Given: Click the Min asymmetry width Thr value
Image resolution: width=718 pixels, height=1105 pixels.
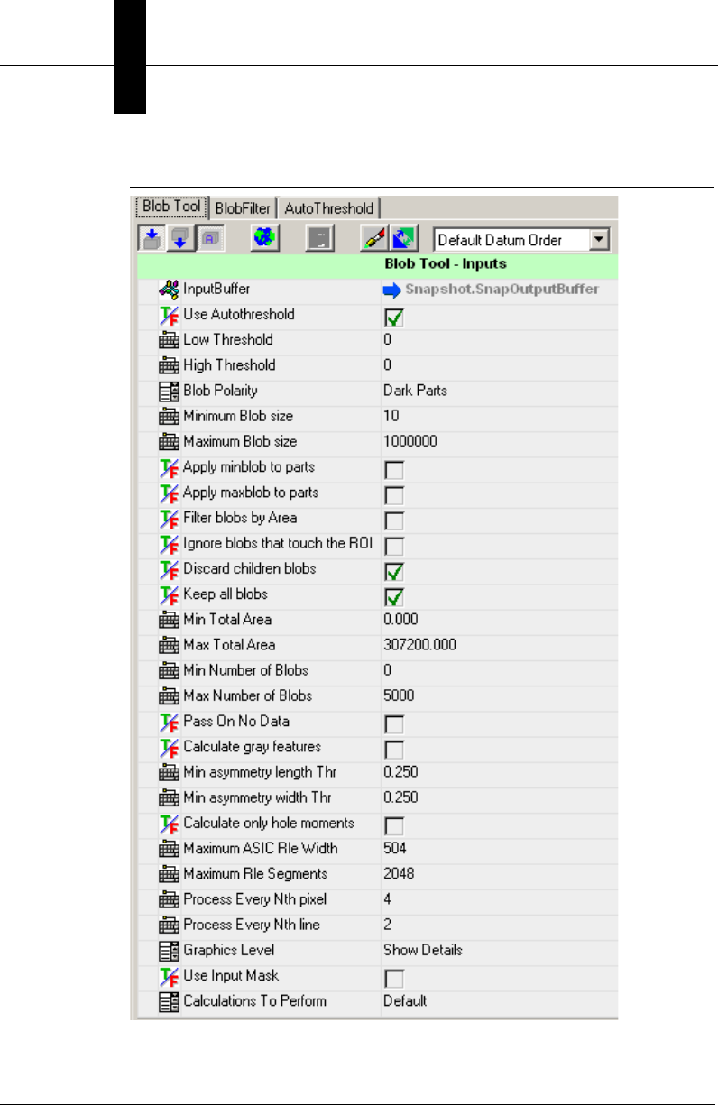Looking at the screenshot, I should pos(499,797).
